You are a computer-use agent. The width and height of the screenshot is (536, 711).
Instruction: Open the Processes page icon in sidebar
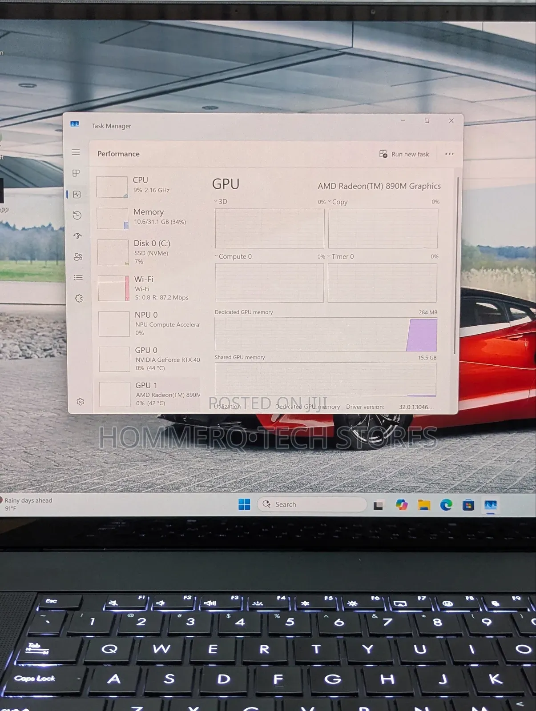[x=77, y=173]
